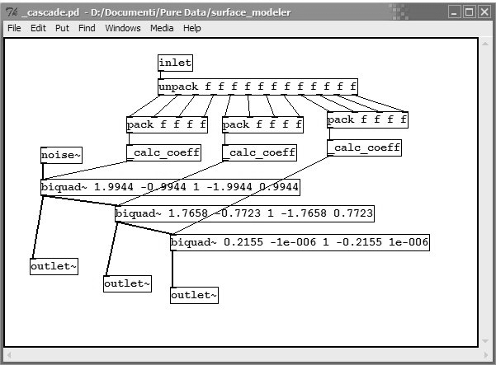Select the biquad~ 0.2155 object box
Screen dimensions: 496x365
300,242
